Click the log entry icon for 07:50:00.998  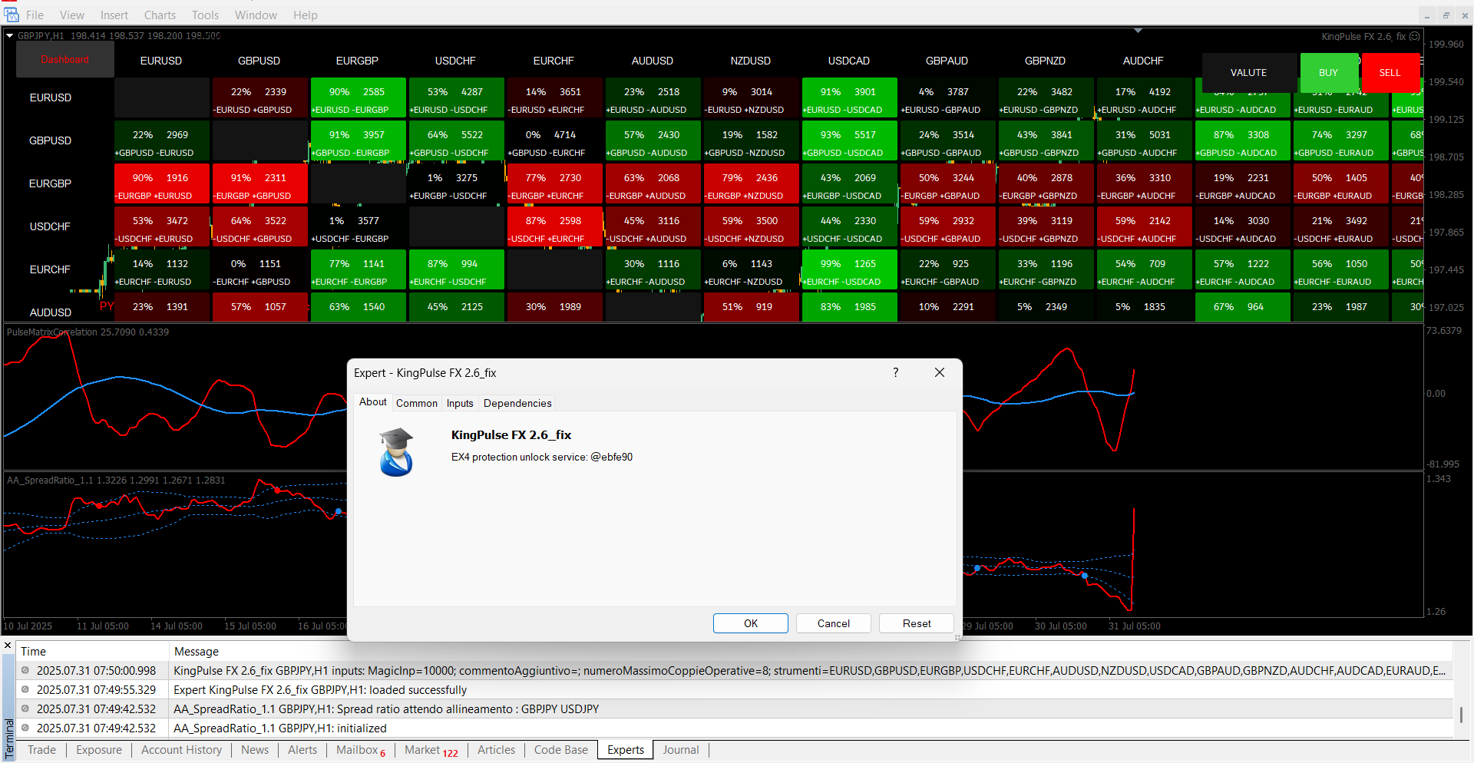pos(25,670)
